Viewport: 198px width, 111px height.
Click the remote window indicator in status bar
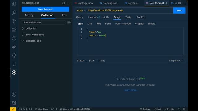(x=13, y=109)
